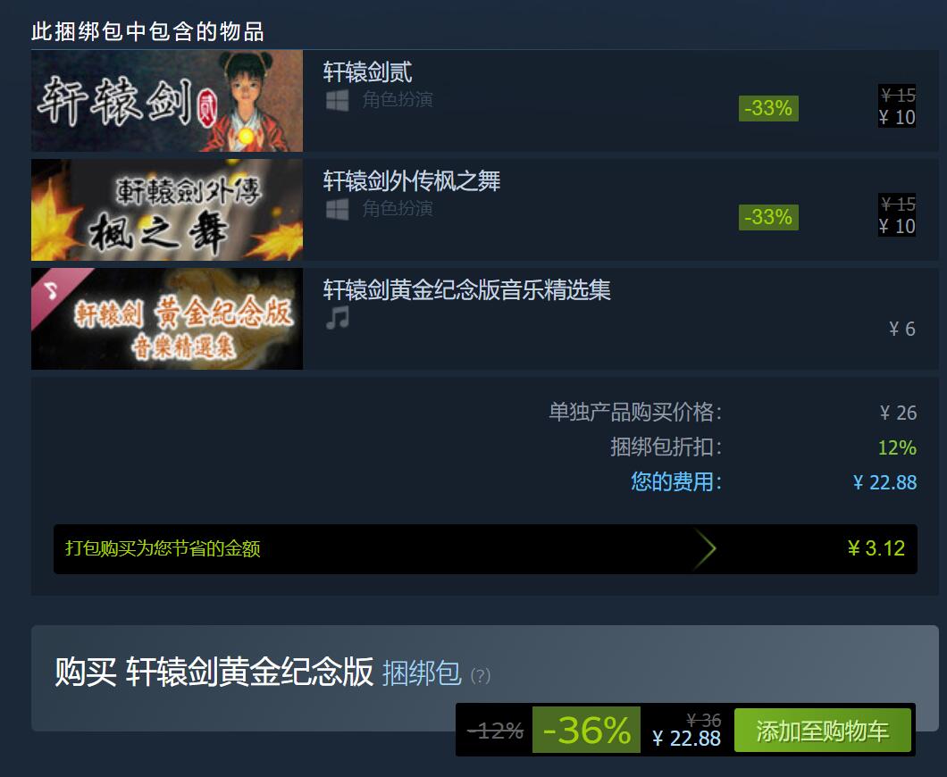Click 添加至购物车 button
The width and height of the screenshot is (947, 777).
823,731
